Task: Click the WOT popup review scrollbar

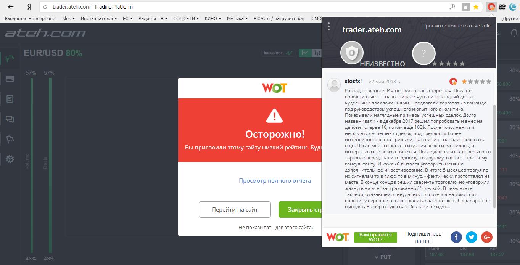Action: coord(495,156)
